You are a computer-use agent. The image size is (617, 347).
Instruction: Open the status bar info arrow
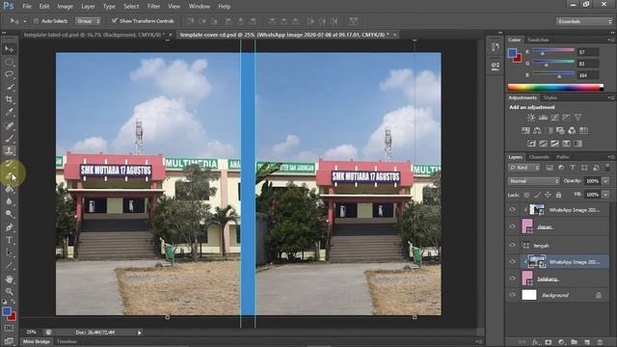[x=140, y=333]
